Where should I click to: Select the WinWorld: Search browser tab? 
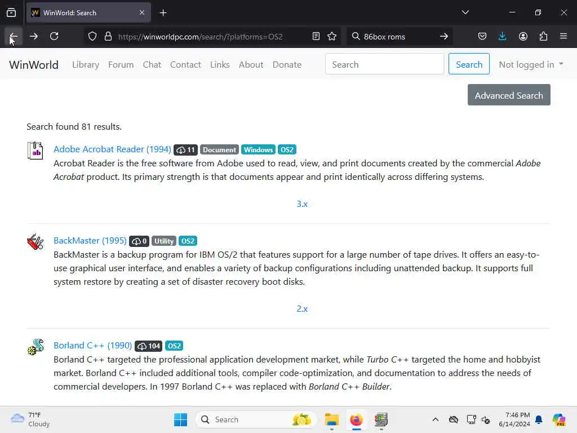(88, 13)
